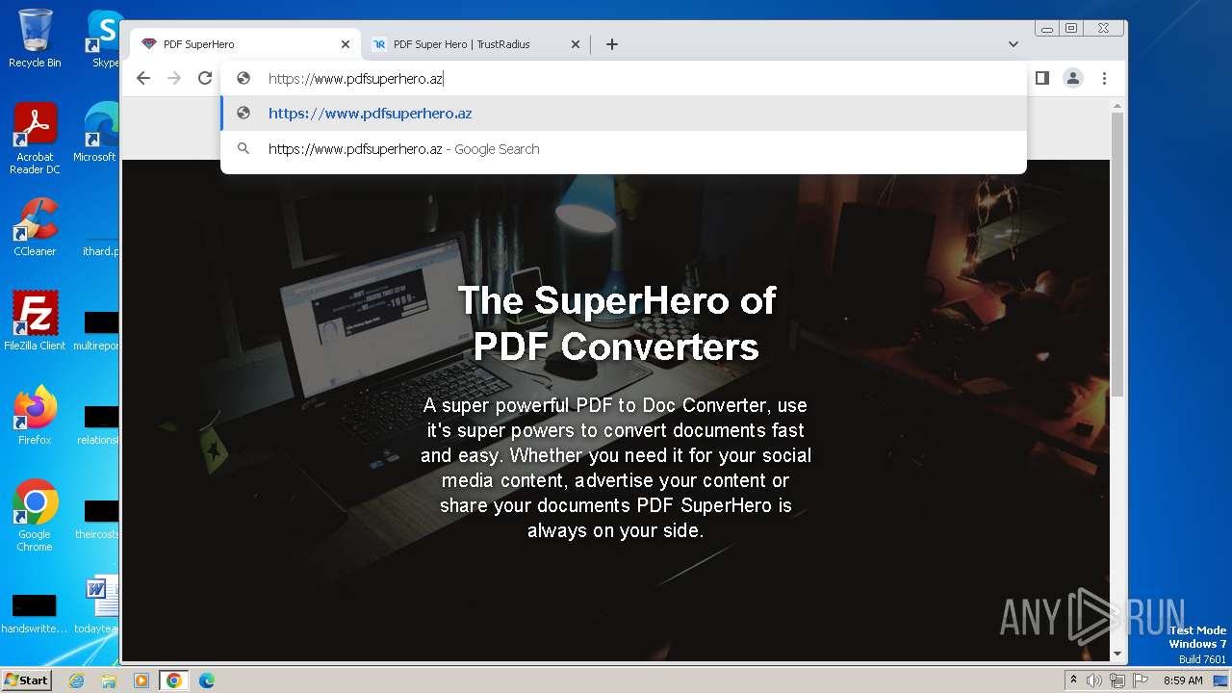This screenshot has width=1232, height=693.
Task: Open File Explorer from the taskbar
Action: pos(109,680)
